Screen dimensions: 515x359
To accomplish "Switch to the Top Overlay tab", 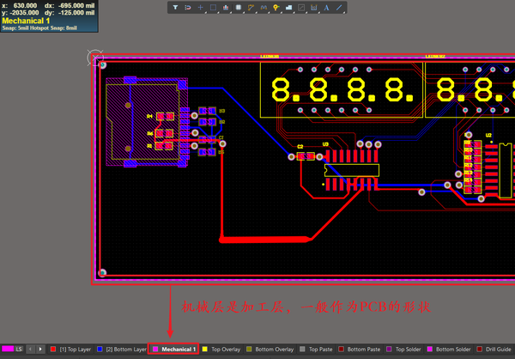I will 221,350.
